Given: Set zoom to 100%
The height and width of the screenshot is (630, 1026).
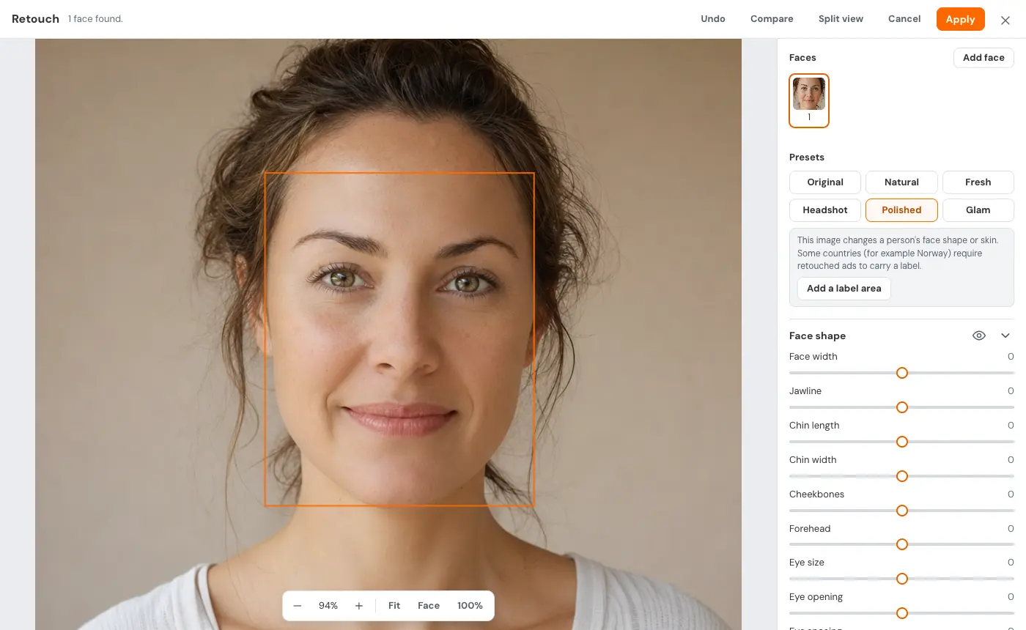Looking at the screenshot, I should click(x=470, y=606).
